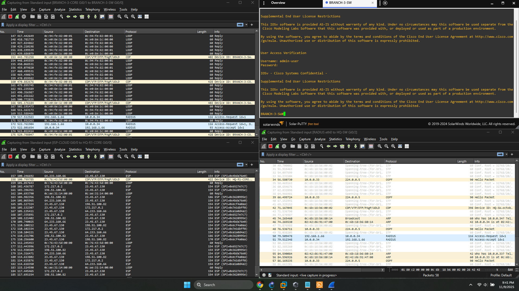The image size is (519, 291).
Task: Toggle auto-scroll during live capture in BRANCH-3-CORE window
Action: 102,17
